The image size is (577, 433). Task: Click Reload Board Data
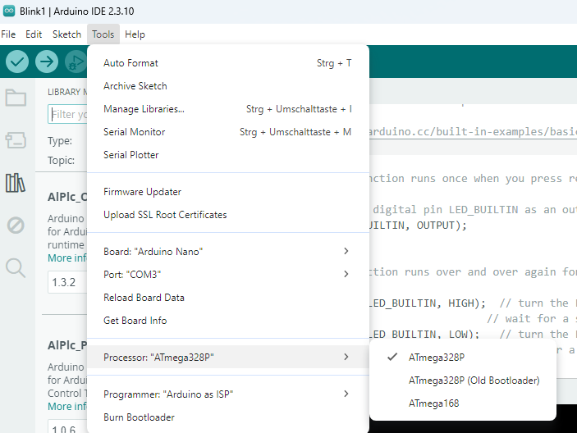pyautogui.click(x=228, y=298)
